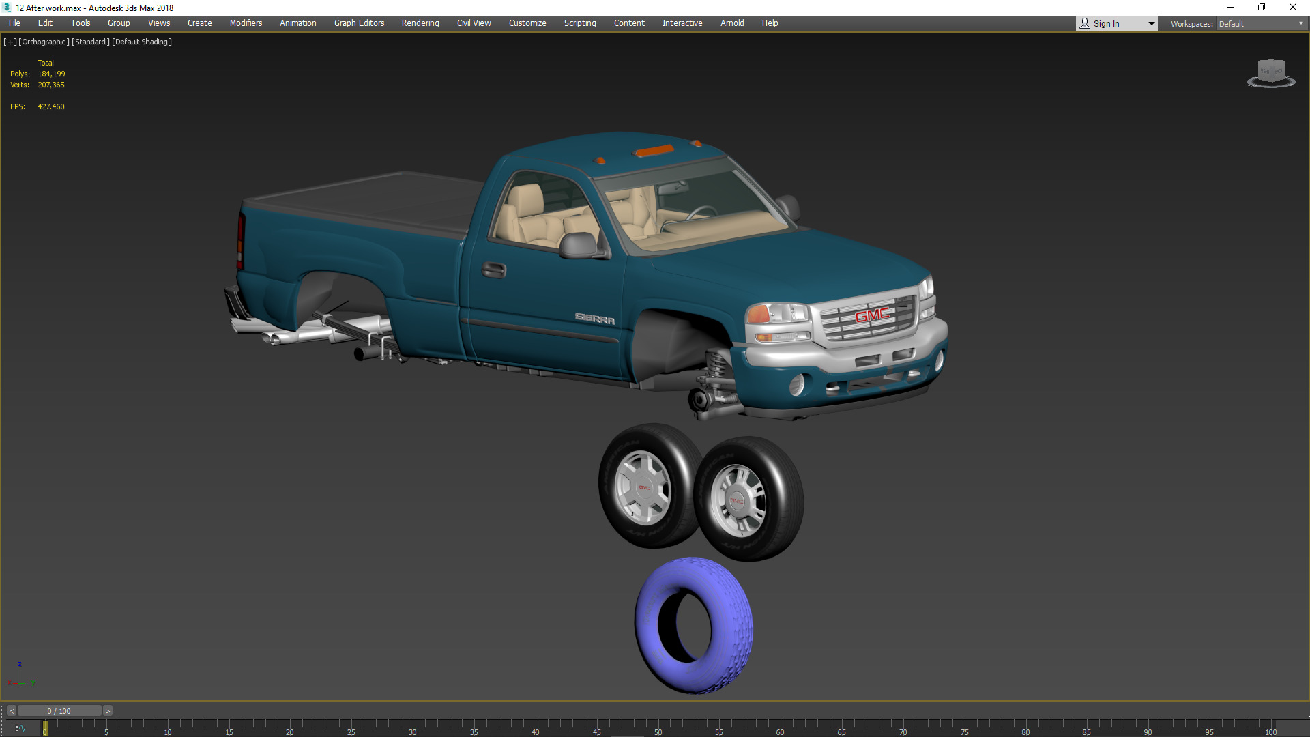Image resolution: width=1310 pixels, height=737 pixels.
Task: Go to next frame arrow
Action: point(107,711)
